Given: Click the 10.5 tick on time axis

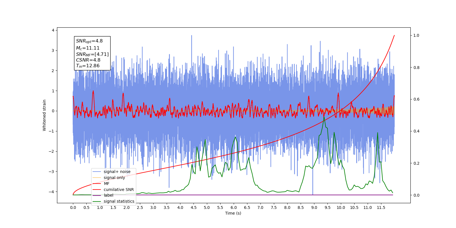Looking at the screenshot, I should pos(354,207).
